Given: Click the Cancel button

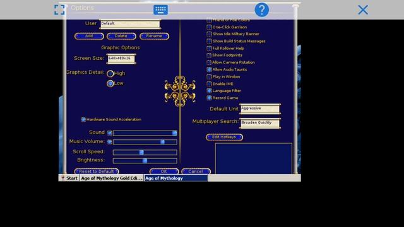Looking at the screenshot, I should (196, 172).
